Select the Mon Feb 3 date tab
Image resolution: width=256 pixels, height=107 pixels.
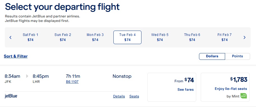[x=95, y=37]
